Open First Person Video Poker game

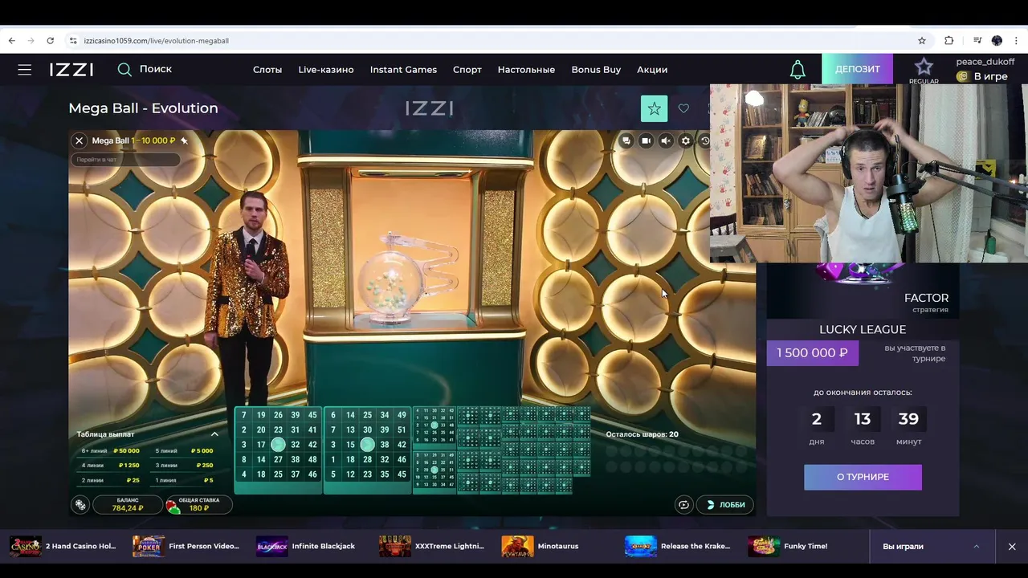(186, 546)
